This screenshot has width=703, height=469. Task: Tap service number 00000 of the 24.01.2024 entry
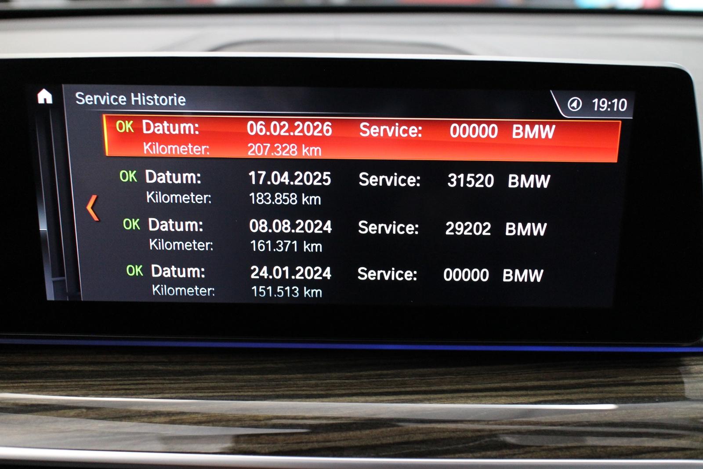click(466, 275)
